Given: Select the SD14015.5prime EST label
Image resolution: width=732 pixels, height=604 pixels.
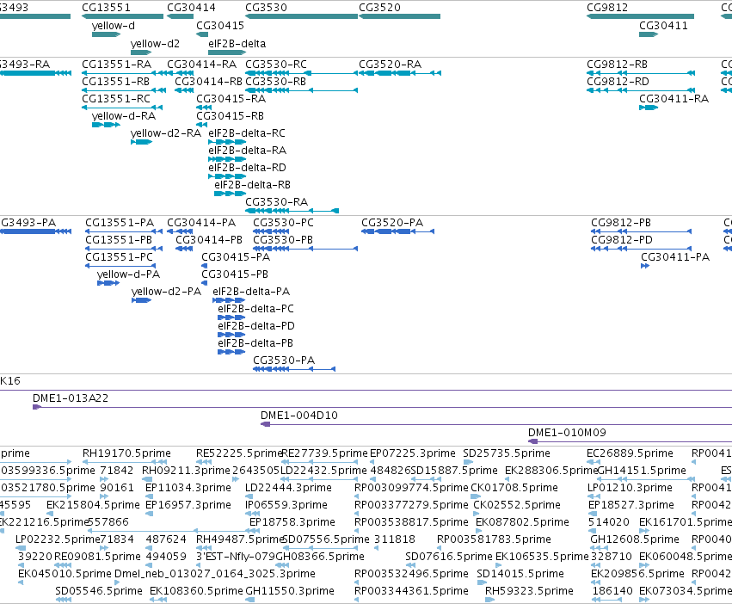Looking at the screenshot, I should [x=520, y=574].
